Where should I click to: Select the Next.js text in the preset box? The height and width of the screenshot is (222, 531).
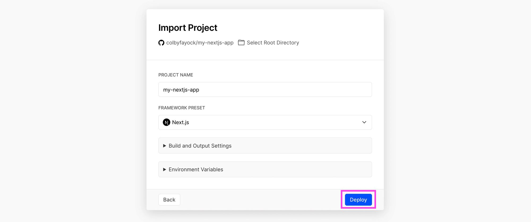(x=181, y=122)
